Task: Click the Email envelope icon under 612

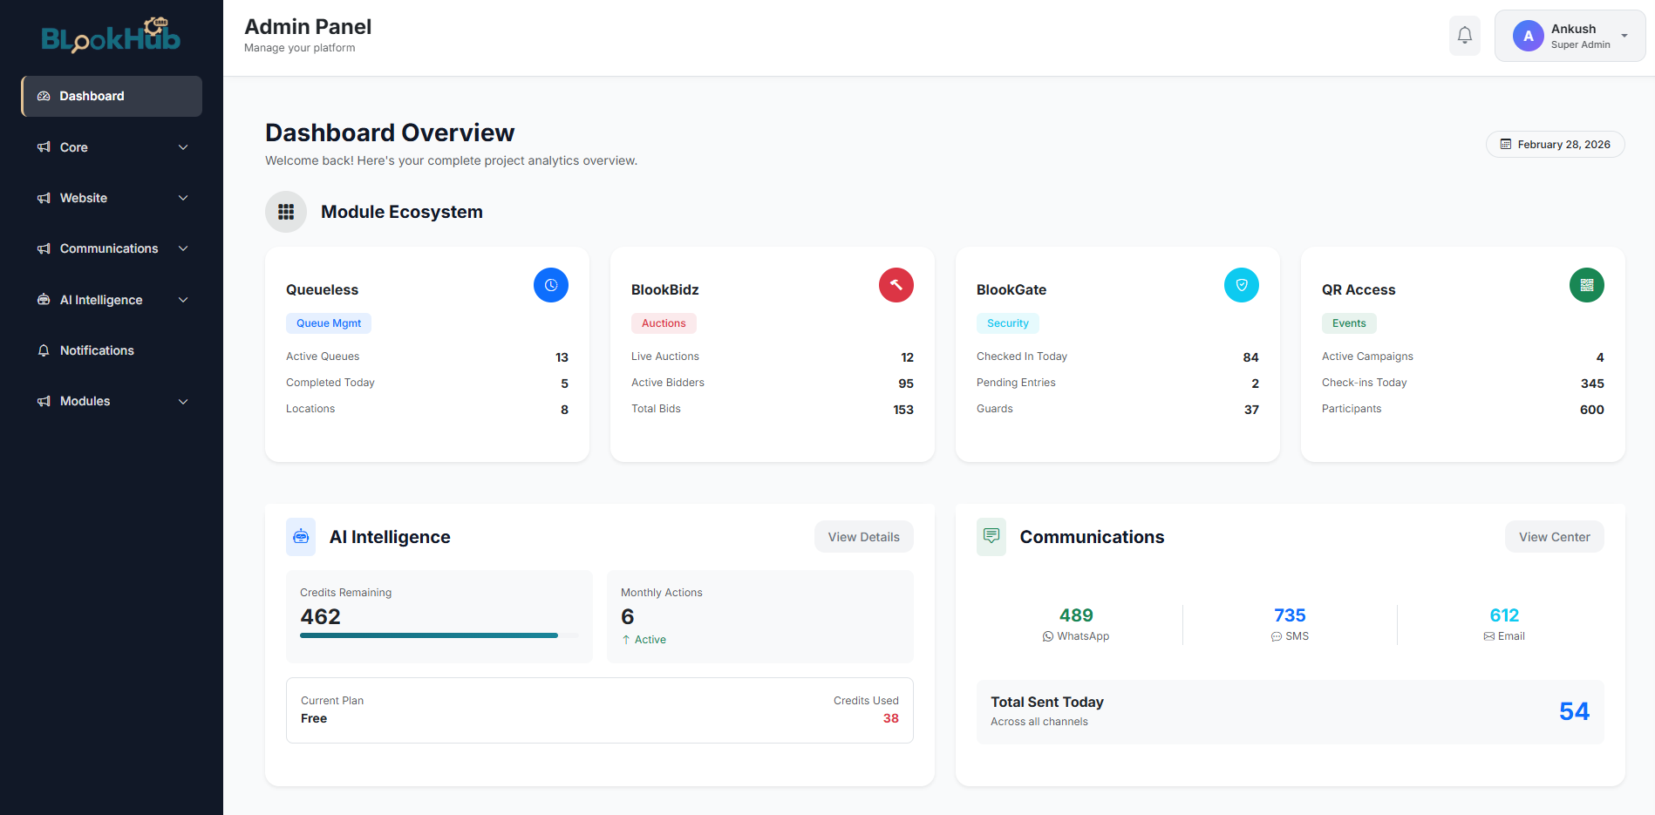Action: pos(1489,636)
